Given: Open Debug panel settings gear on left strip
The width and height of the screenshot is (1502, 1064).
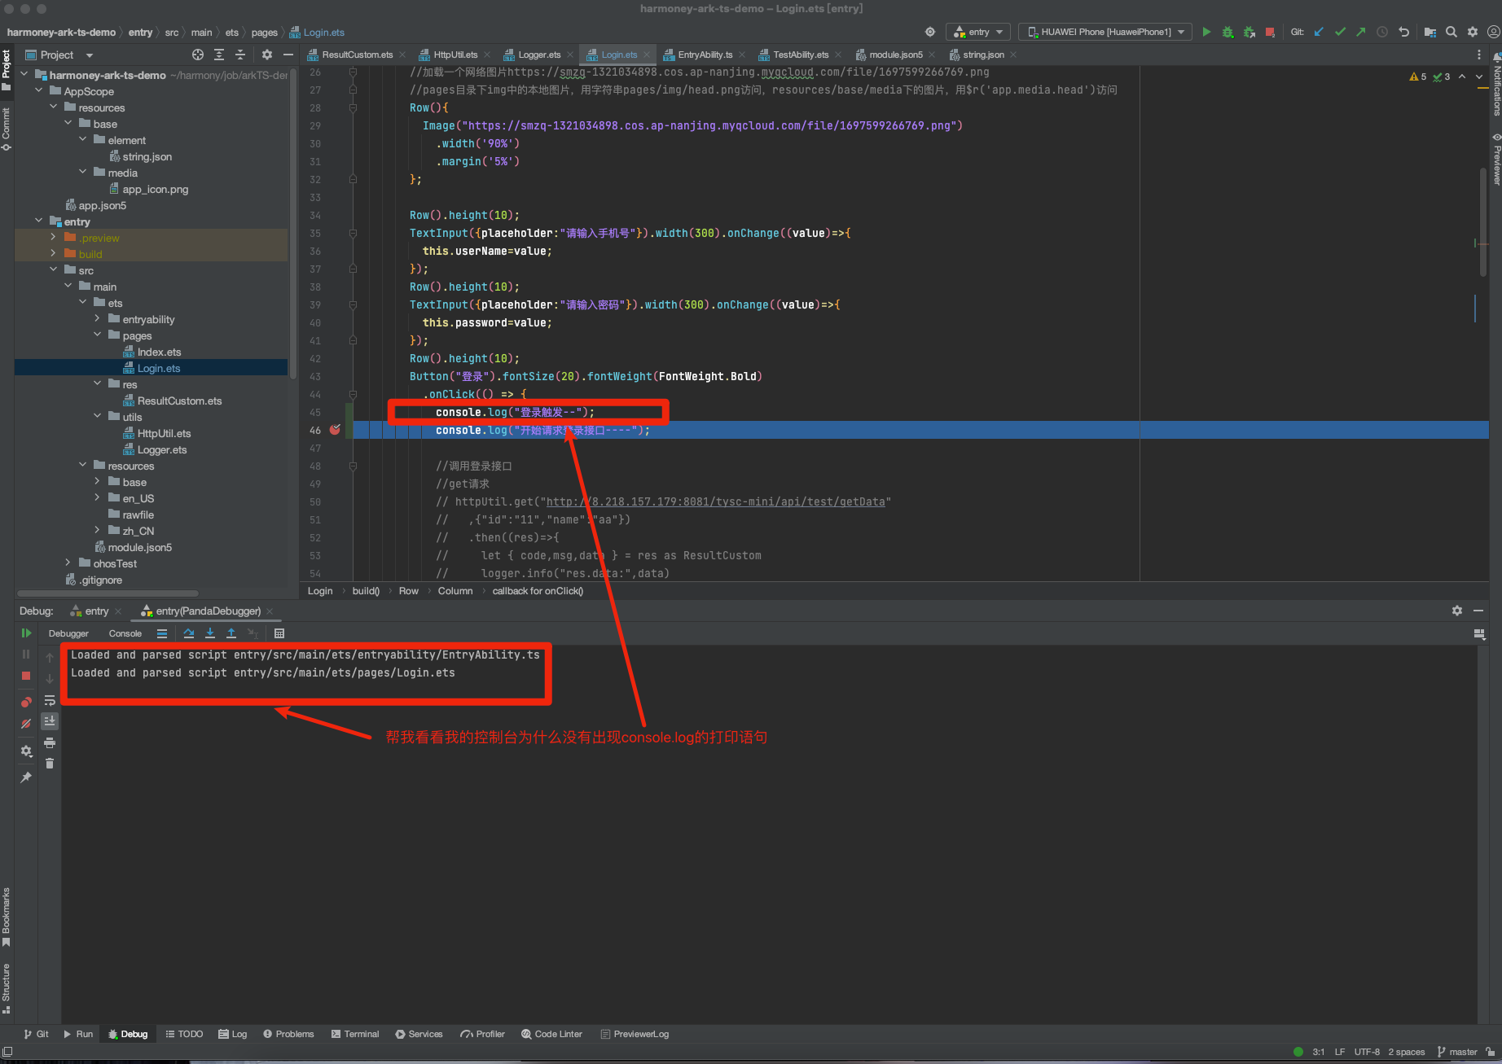Looking at the screenshot, I should point(26,751).
